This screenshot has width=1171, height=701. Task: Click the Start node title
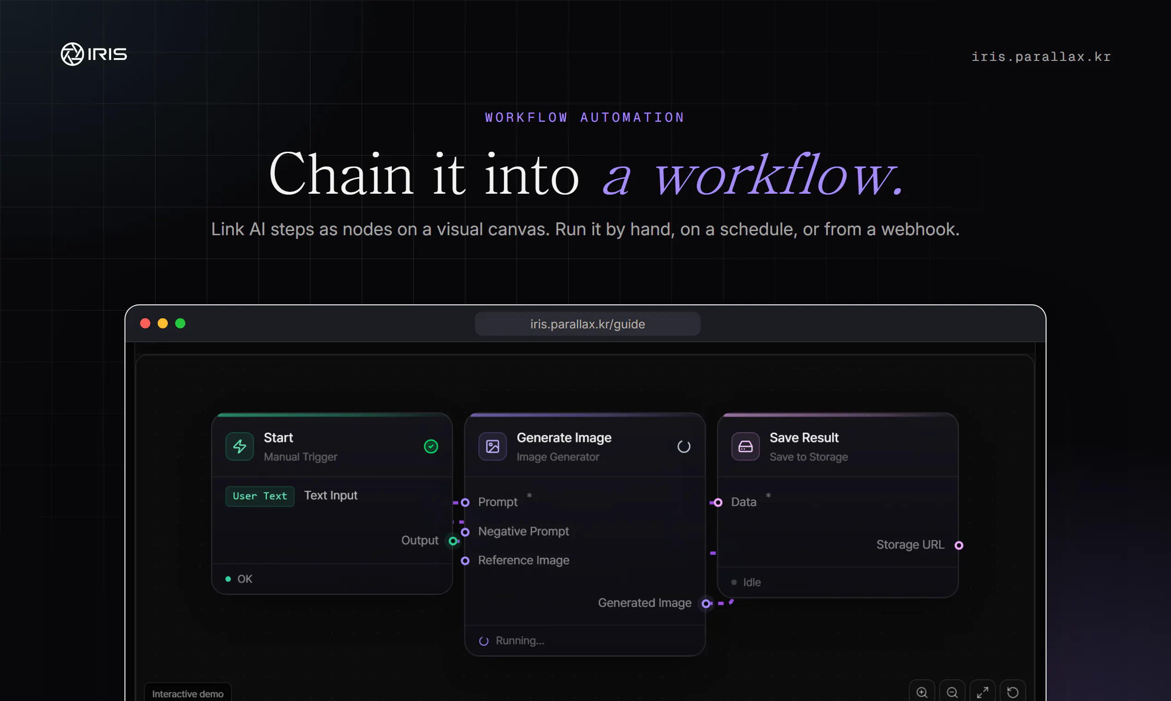point(278,437)
